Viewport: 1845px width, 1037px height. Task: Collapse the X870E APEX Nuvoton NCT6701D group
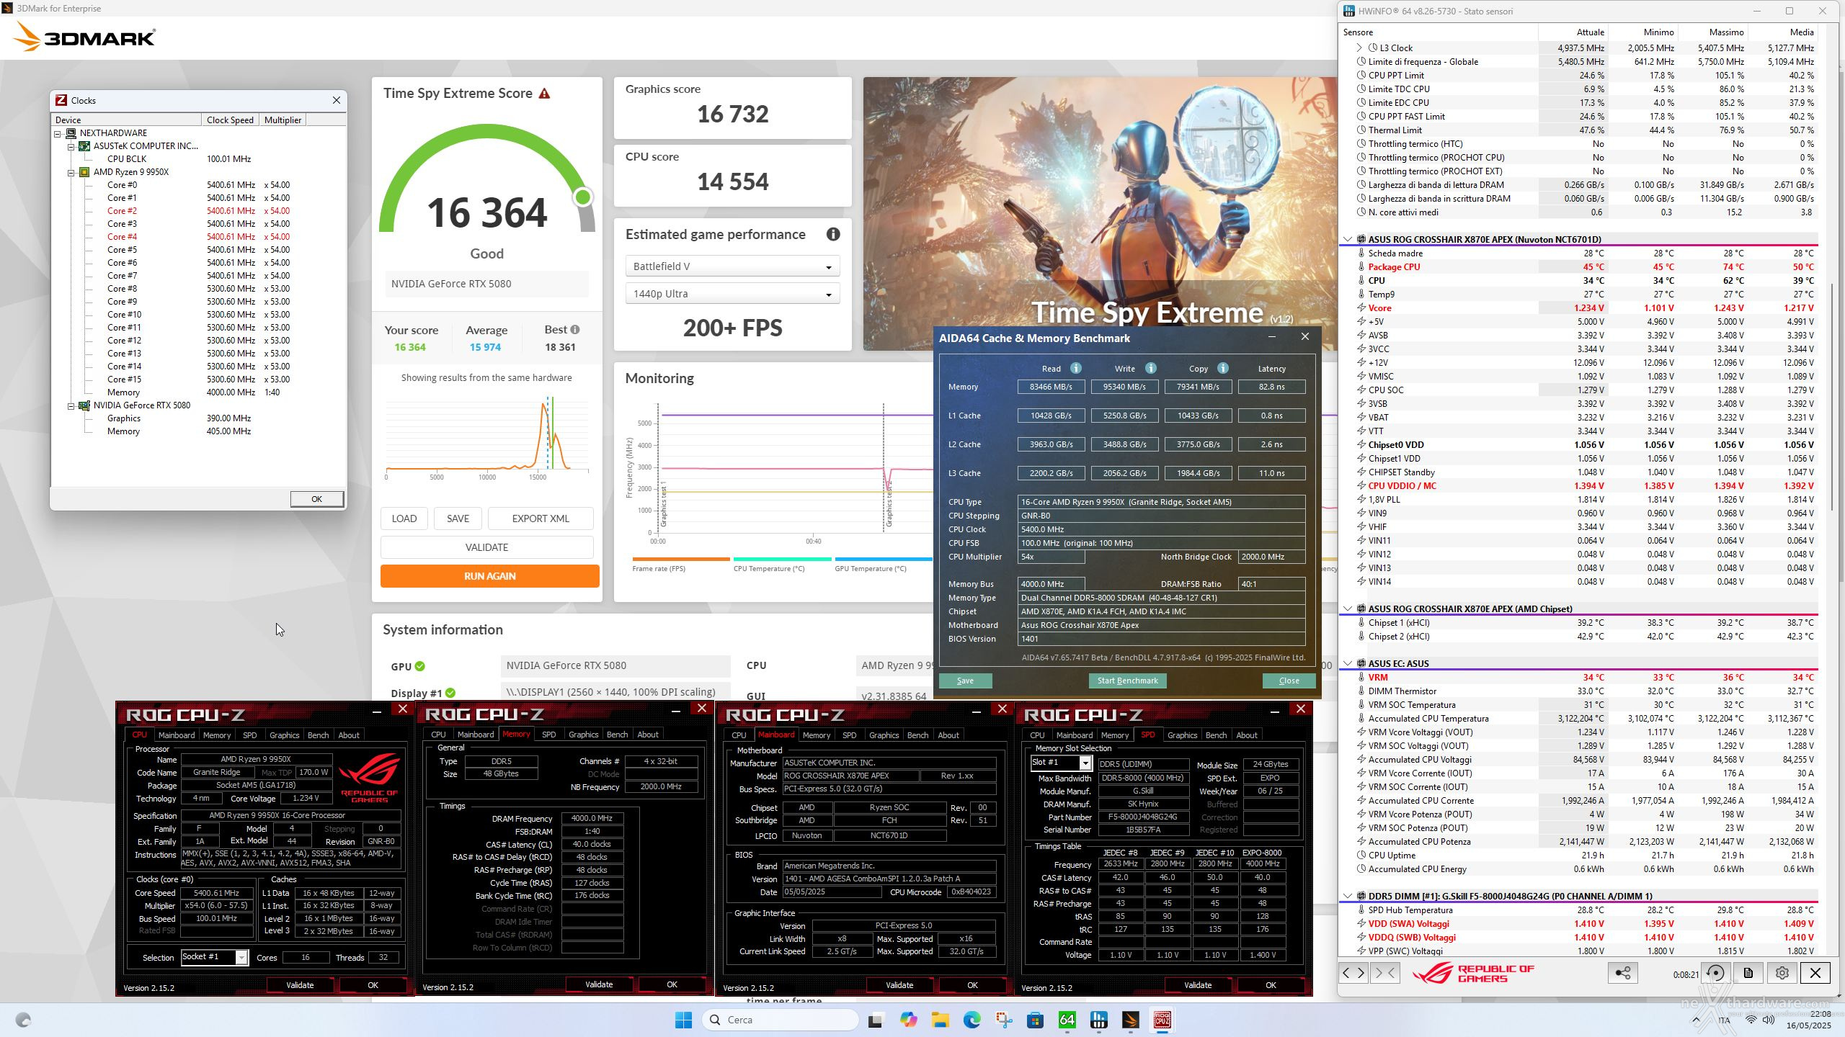coord(1348,240)
